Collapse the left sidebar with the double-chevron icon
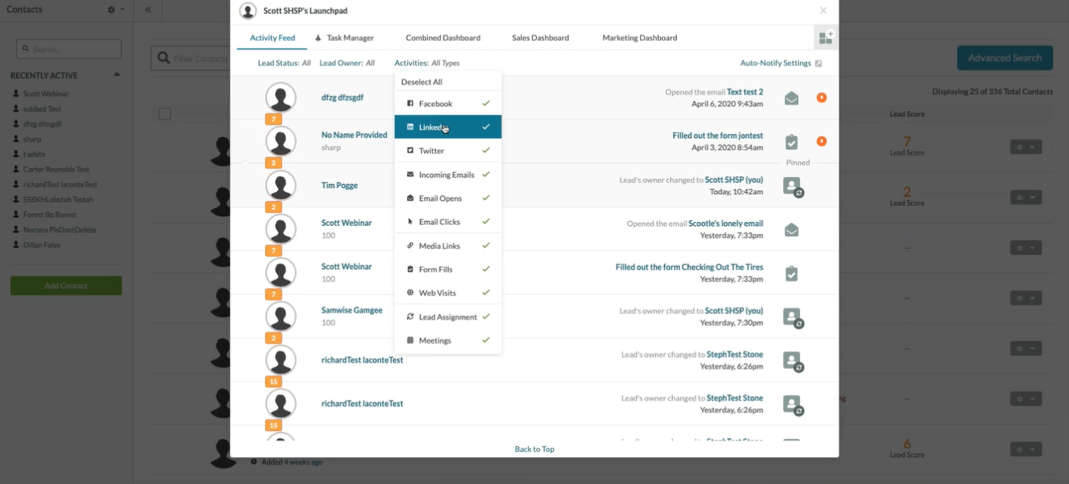 [x=148, y=10]
